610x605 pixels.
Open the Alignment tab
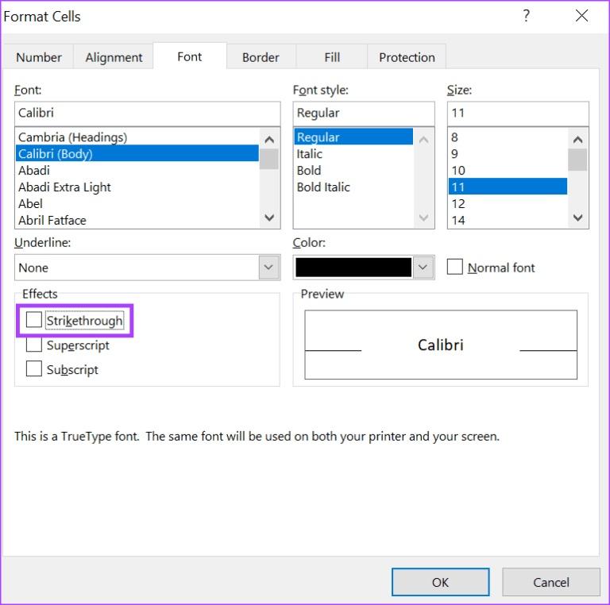pyautogui.click(x=114, y=57)
